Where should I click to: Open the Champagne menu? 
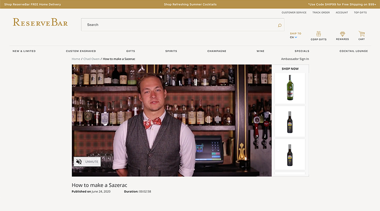click(x=217, y=51)
